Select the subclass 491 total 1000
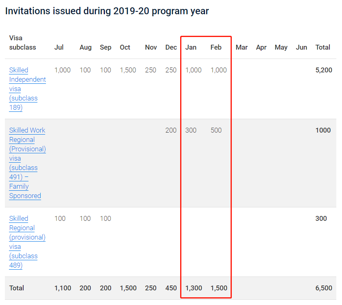Image resolution: width=342 pixels, height=305 pixels. click(323, 130)
